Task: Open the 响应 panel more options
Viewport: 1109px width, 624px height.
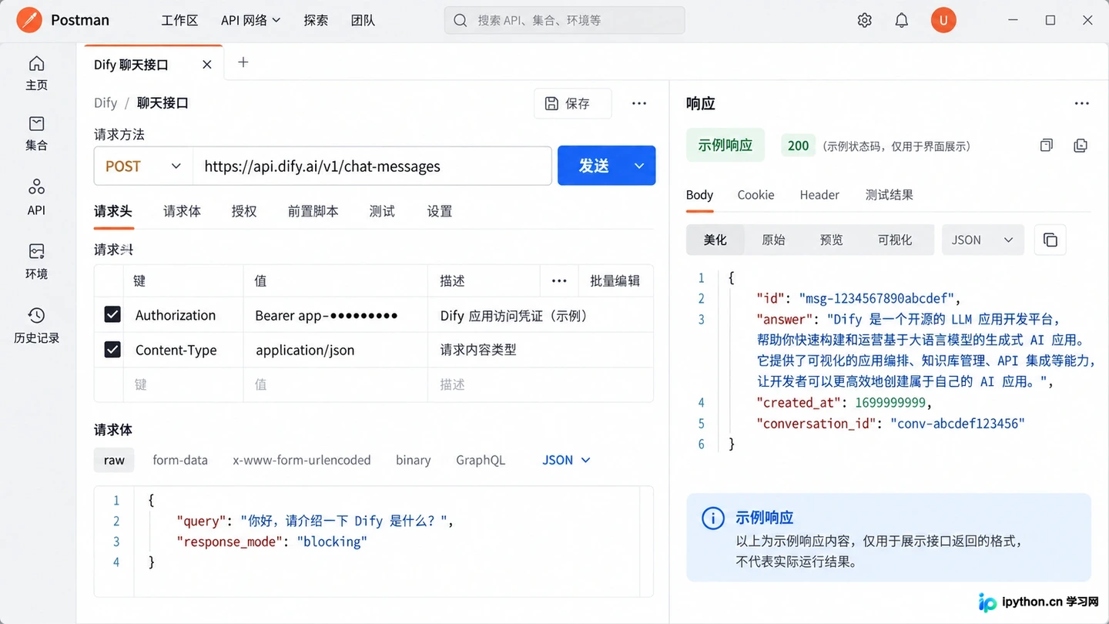Action: pyautogui.click(x=1082, y=103)
